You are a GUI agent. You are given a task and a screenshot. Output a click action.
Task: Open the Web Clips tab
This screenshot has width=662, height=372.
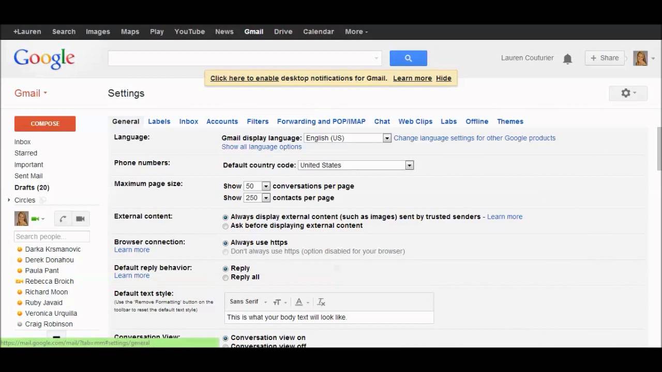(x=415, y=121)
